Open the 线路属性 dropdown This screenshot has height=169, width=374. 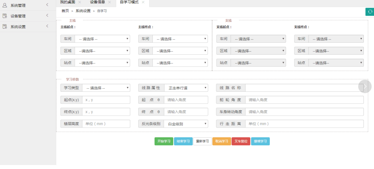186,88
